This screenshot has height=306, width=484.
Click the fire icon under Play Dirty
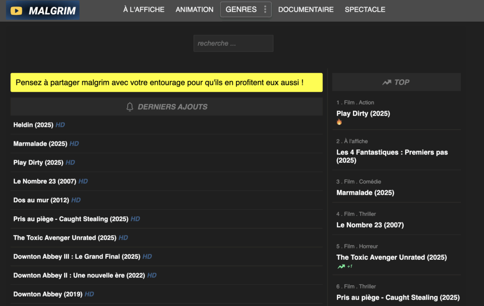(339, 122)
